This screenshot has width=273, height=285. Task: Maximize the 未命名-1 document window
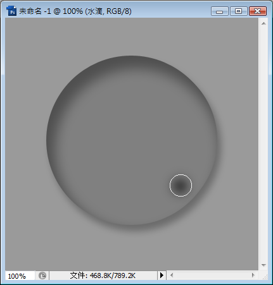[239, 11]
